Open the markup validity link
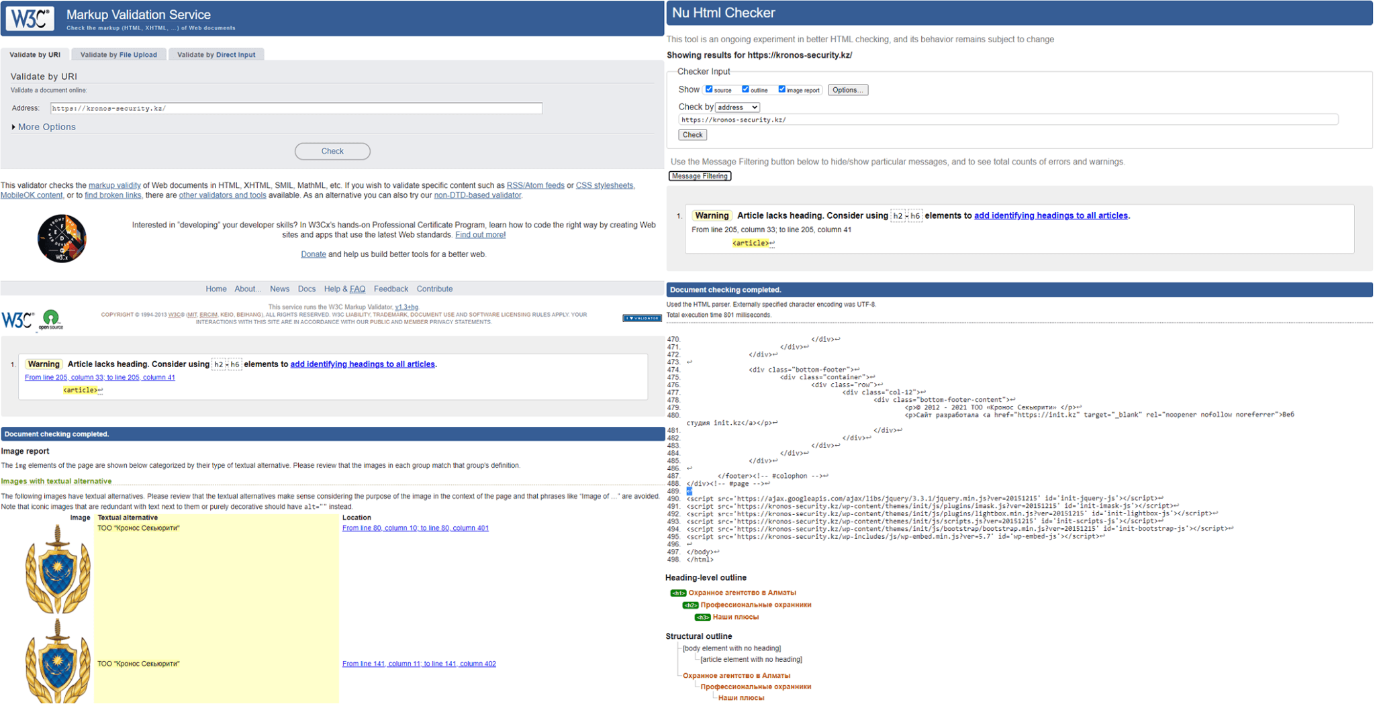 [115, 186]
